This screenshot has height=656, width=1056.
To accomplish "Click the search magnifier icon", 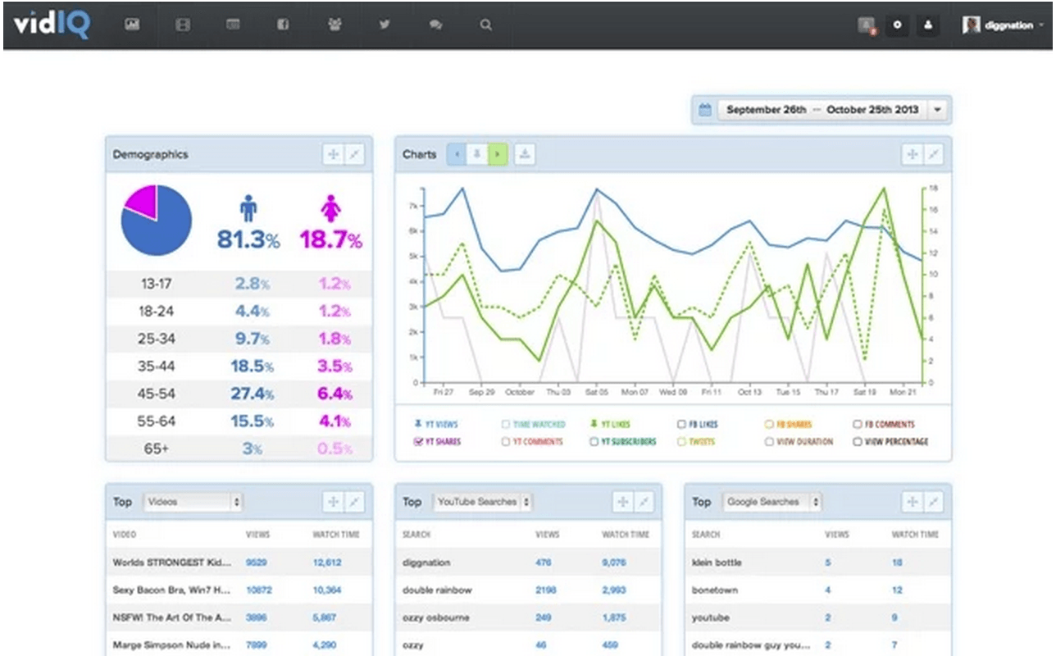I will click(486, 25).
